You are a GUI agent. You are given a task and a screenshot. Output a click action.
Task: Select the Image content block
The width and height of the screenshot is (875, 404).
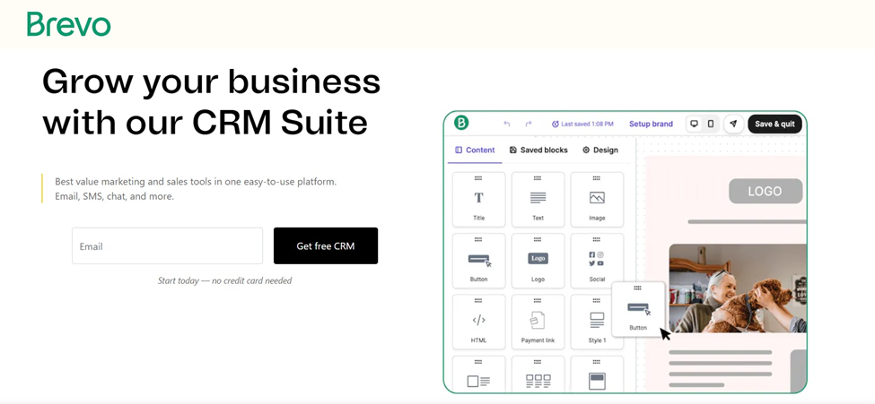597,200
